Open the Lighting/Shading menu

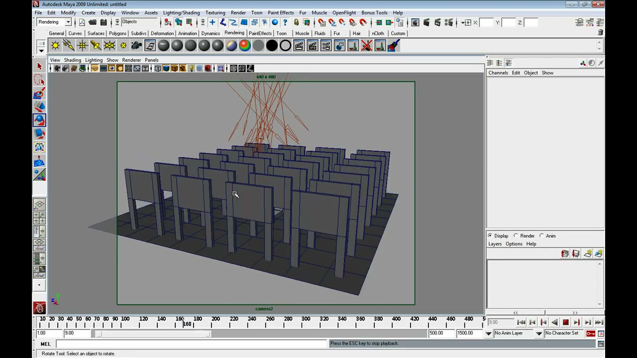[181, 12]
